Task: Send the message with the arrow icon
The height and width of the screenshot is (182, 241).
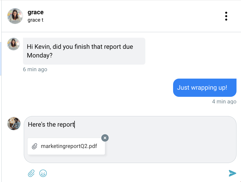Action: pos(232,173)
